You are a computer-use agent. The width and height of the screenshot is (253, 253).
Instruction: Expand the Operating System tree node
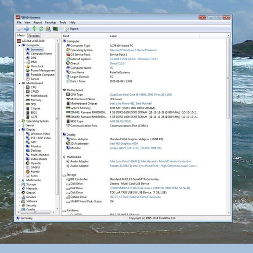(19, 121)
